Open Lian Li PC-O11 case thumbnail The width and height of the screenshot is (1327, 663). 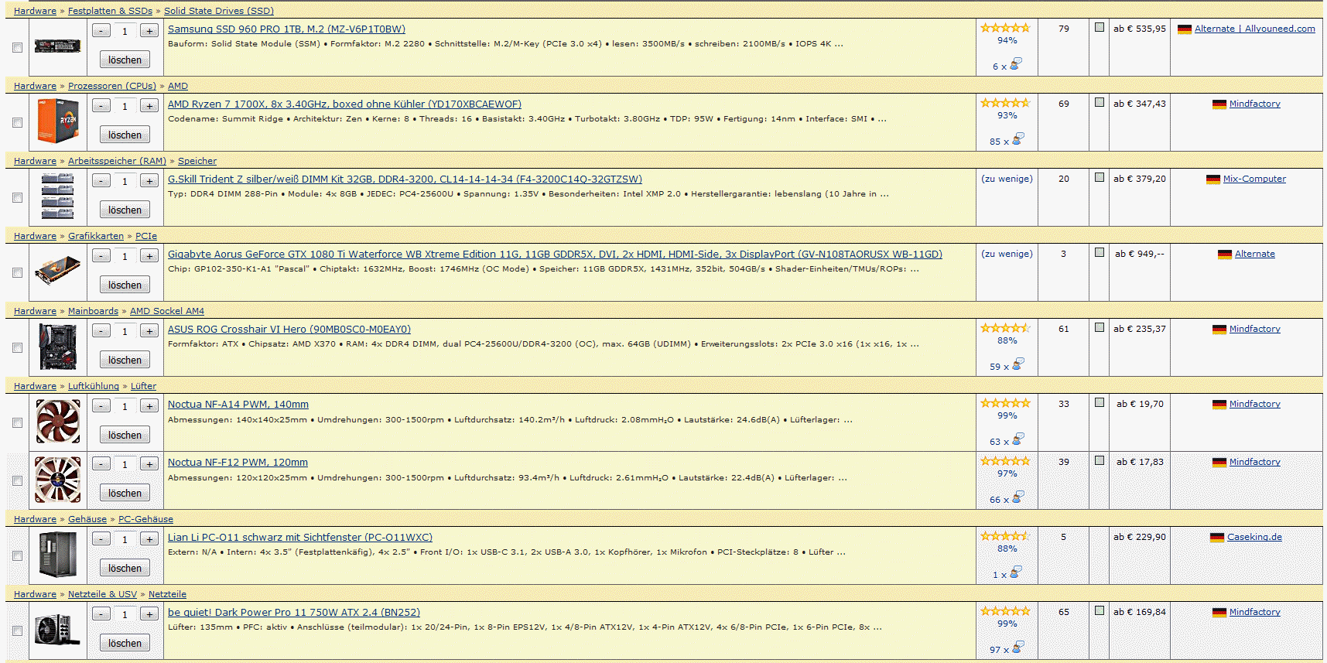[57, 555]
